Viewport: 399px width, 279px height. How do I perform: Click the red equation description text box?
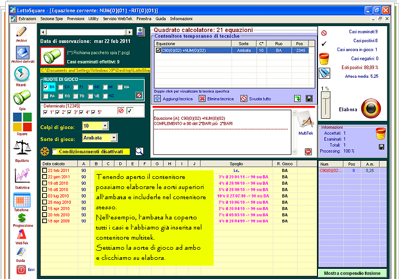(x=222, y=132)
